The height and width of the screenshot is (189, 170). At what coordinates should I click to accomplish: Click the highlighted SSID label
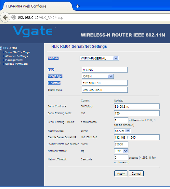pos(51,70)
